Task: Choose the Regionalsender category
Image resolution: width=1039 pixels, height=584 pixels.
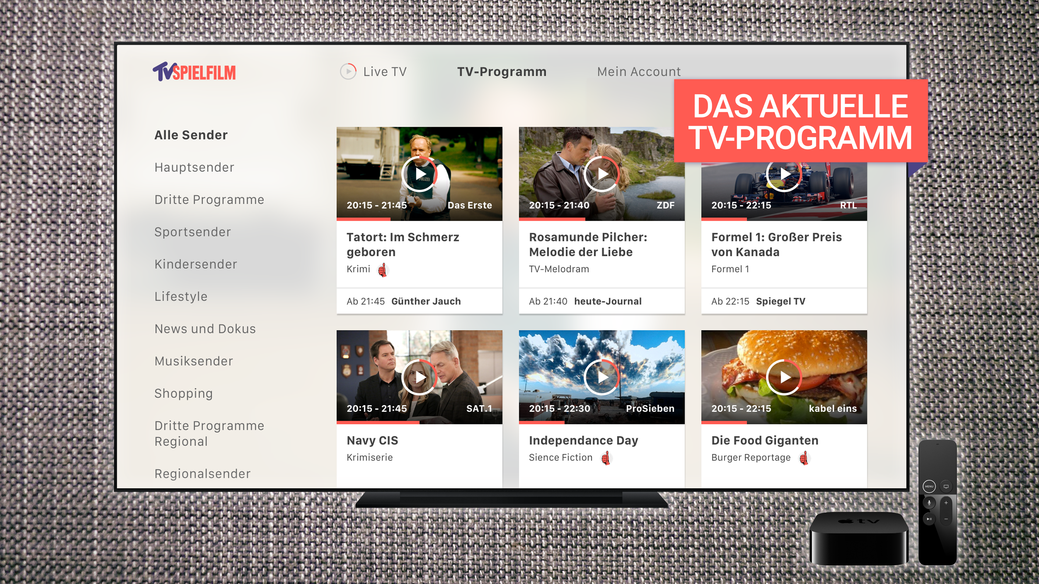Action: coord(202,474)
